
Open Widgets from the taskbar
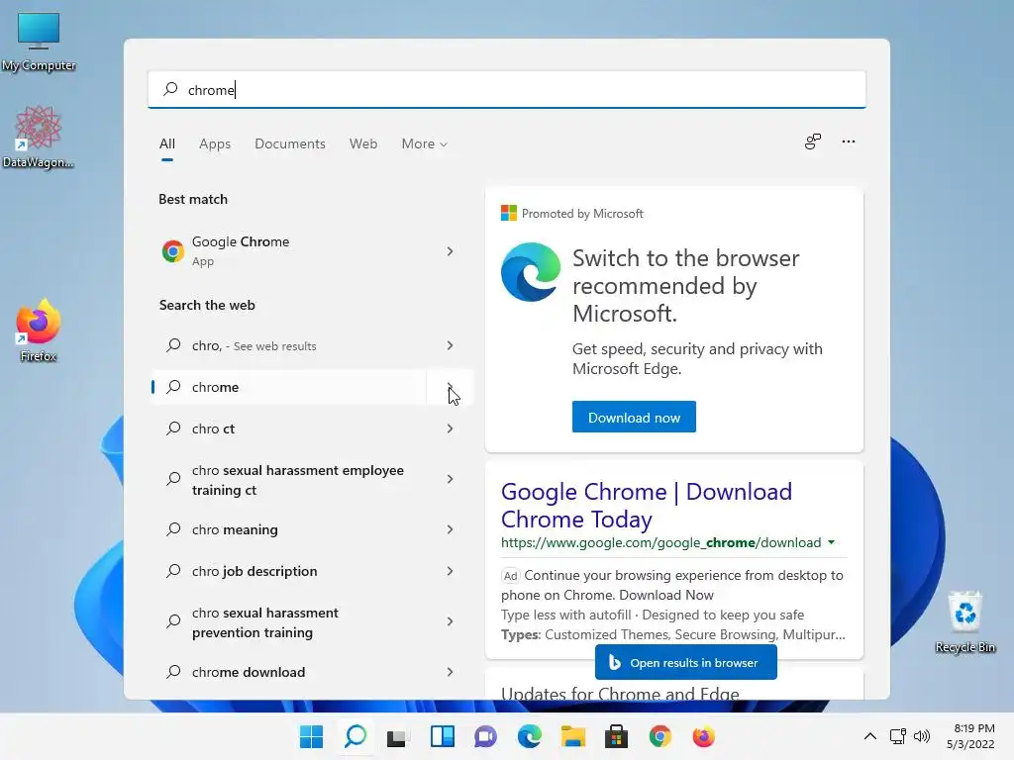coord(443,736)
